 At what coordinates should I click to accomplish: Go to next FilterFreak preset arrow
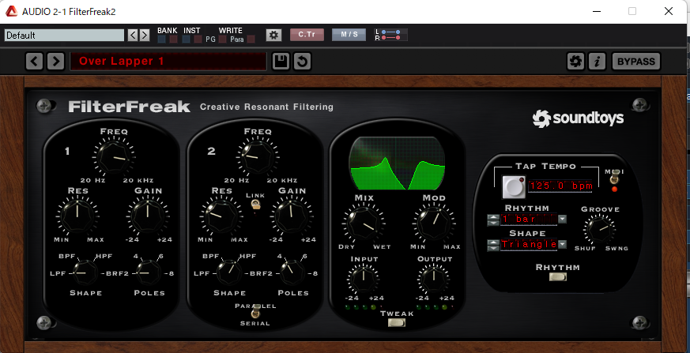point(56,61)
